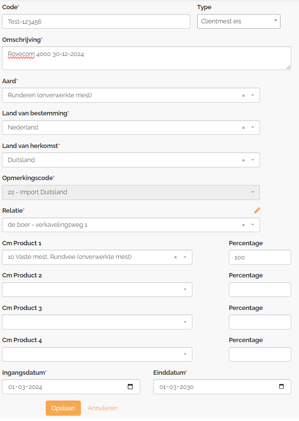Clear the Land van bestemming value Nederland
This screenshot has height=421, width=299.
(243, 128)
